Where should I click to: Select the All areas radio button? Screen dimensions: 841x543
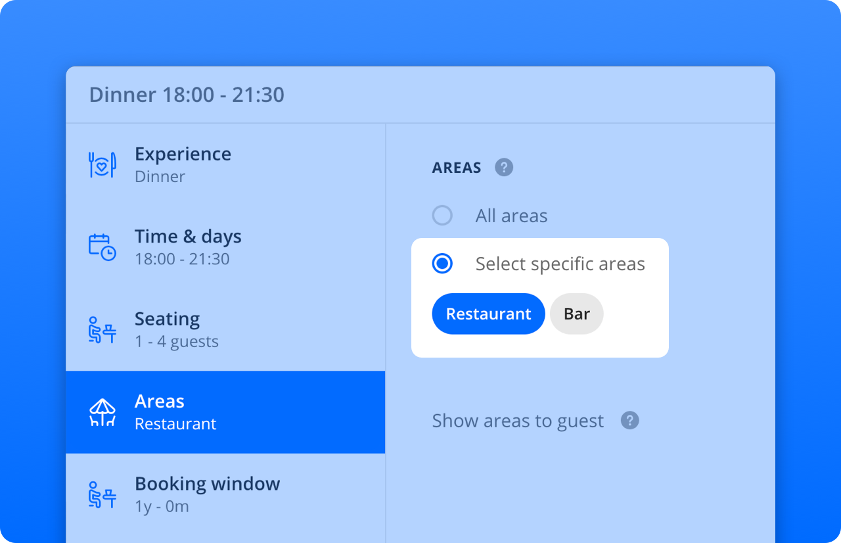(x=442, y=216)
